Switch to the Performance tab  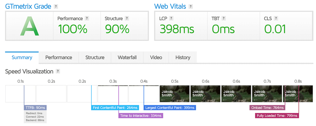[x=59, y=57]
